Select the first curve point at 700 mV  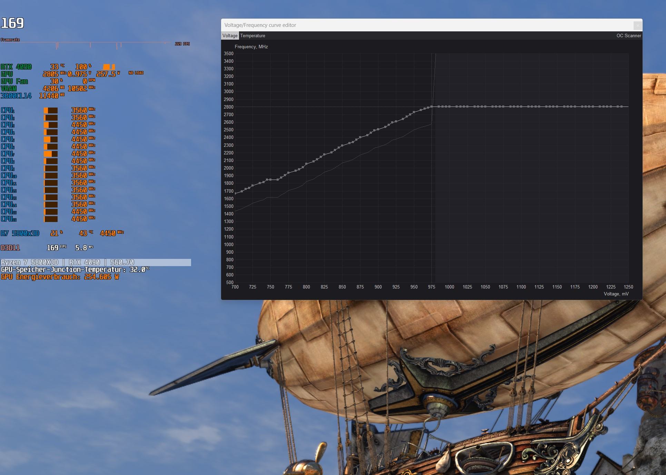[x=235, y=193]
